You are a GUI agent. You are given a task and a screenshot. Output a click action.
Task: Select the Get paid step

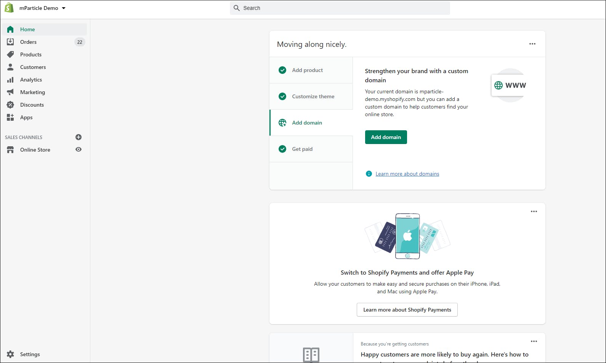click(311, 149)
